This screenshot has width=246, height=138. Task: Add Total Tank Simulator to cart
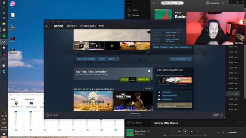coord(143,79)
